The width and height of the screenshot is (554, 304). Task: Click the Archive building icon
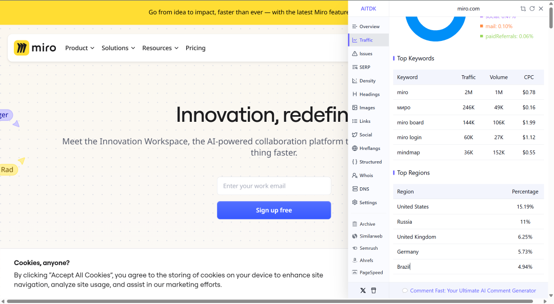(355, 224)
